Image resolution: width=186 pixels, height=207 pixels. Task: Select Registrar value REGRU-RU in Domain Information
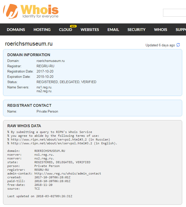45,66
